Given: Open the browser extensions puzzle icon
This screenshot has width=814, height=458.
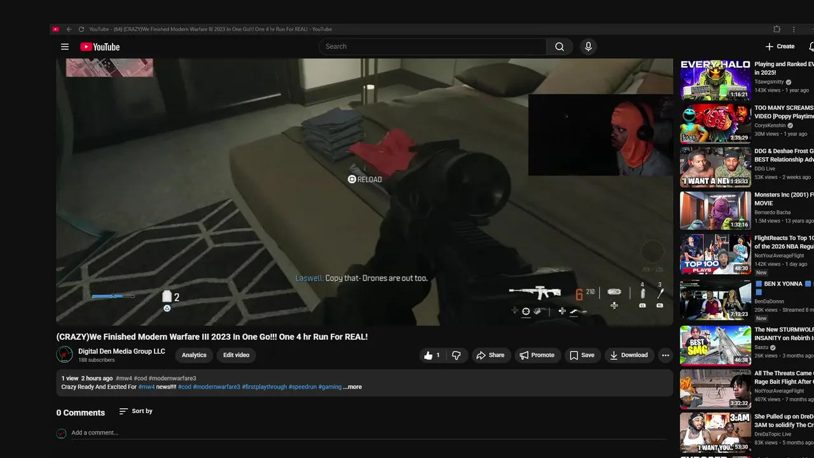Looking at the screenshot, I should click(776, 29).
